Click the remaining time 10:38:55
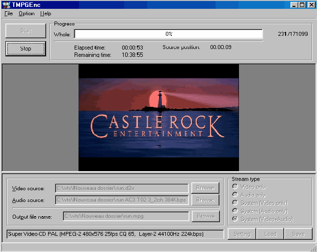The image size is (317, 252). 132,55
